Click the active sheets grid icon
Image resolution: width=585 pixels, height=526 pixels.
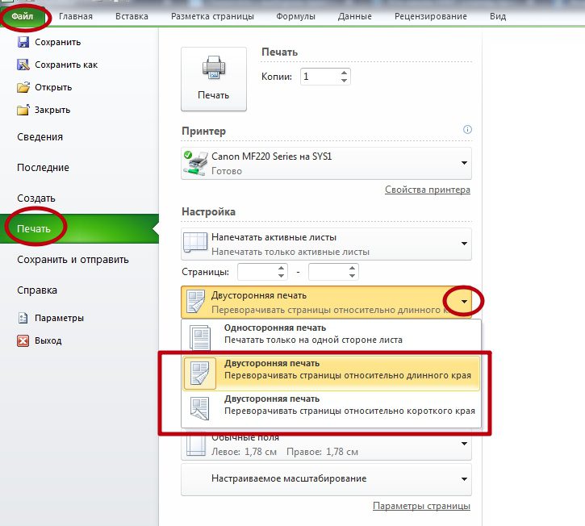[x=195, y=243]
